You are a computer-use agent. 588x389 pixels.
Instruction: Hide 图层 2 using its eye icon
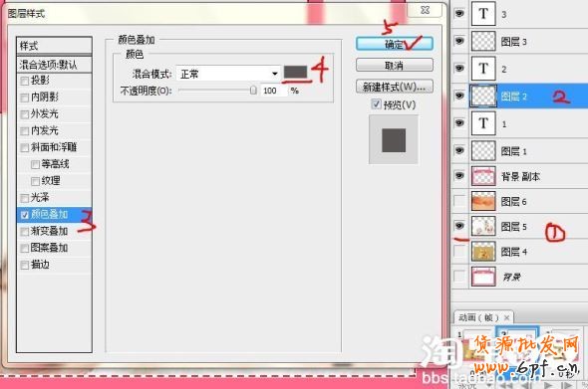459,96
